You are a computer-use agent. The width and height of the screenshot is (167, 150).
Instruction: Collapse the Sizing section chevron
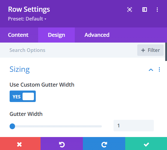point(151,70)
